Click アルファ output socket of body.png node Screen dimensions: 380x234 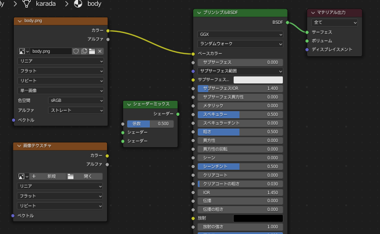[108, 39]
